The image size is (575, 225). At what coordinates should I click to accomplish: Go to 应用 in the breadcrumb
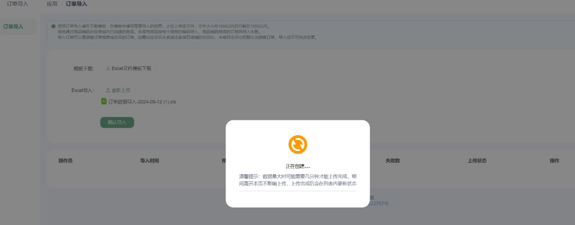[52, 4]
